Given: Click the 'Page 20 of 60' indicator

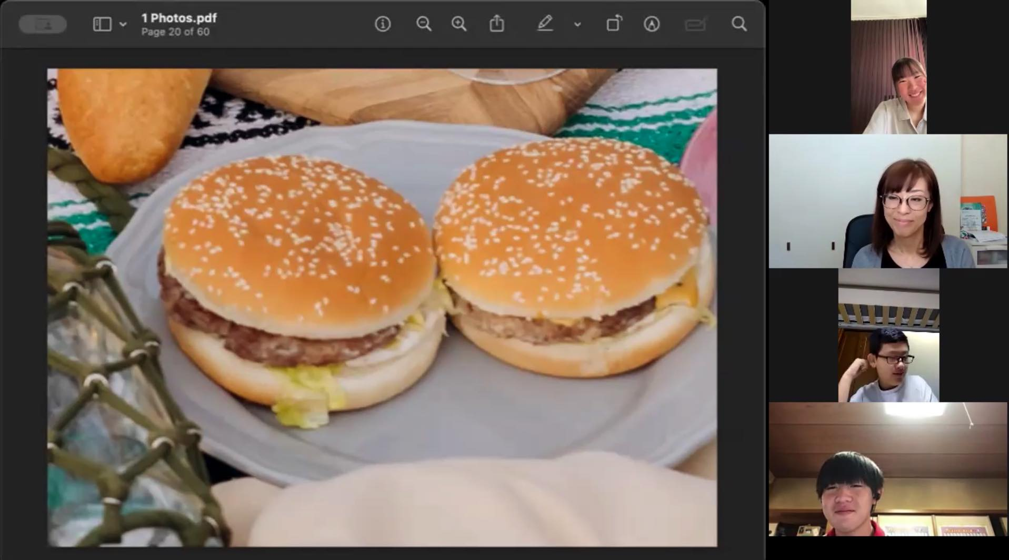Looking at the screenshot, I should coord(175,32).
